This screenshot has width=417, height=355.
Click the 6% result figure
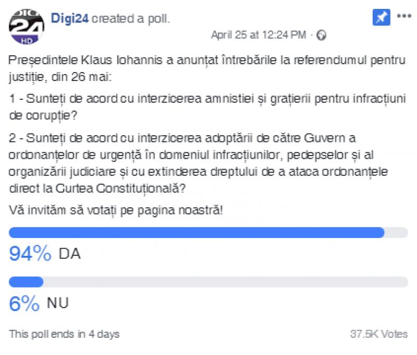[x=24, y=303]
